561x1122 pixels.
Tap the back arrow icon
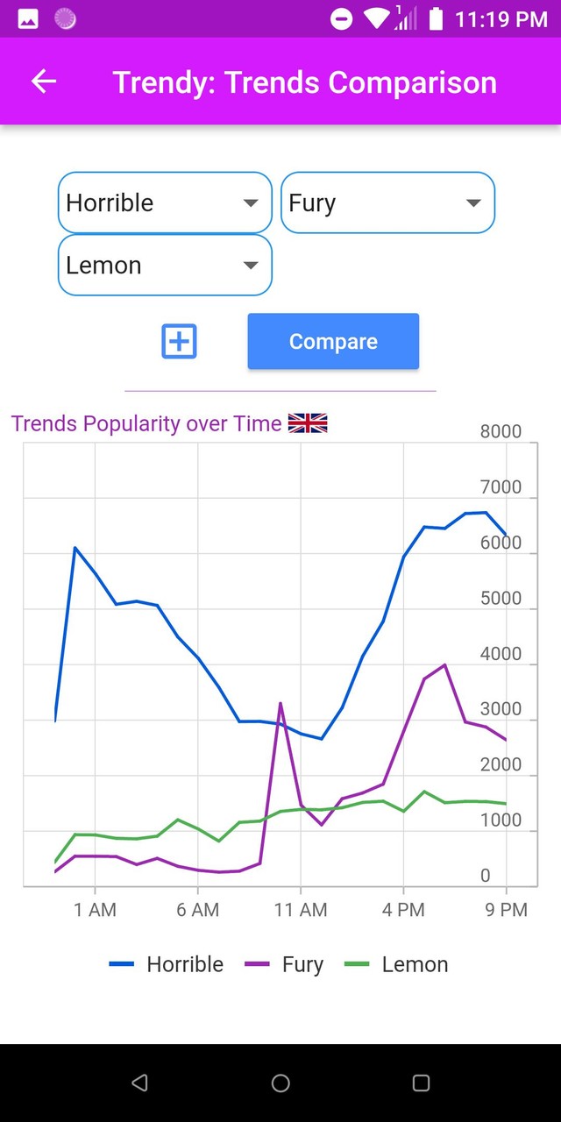click(44, 82)
